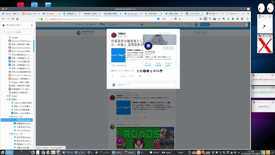Image resolution: width=275 pixels, height=155 pixels.
Task: Click the メッセージ item in Twitter navigation
Action: pos(113,25)
